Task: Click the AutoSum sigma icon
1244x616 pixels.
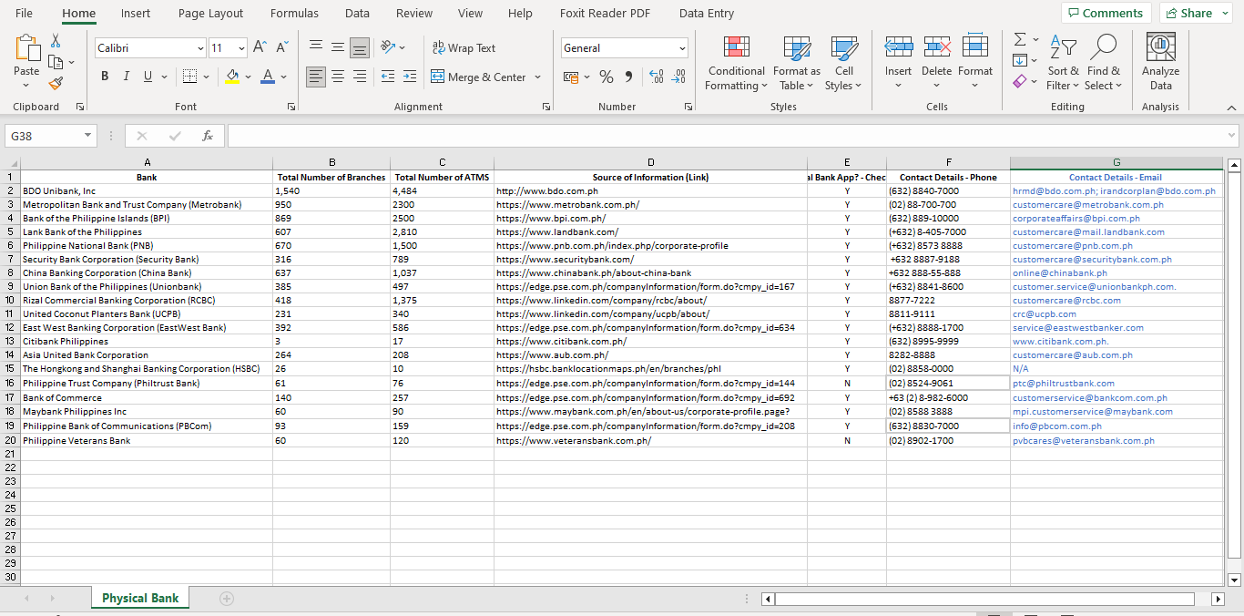Action: coord(1020,39)
